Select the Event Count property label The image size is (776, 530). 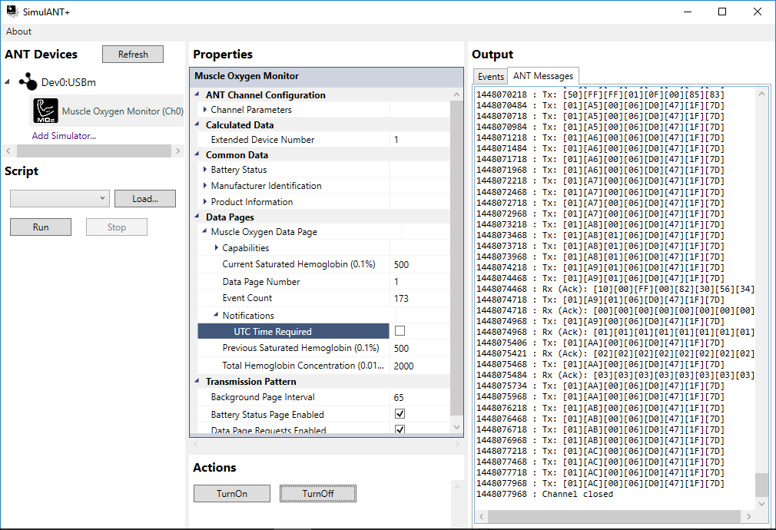[247, 298]
